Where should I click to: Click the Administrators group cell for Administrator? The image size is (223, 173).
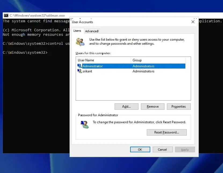(x=143, y=66)
